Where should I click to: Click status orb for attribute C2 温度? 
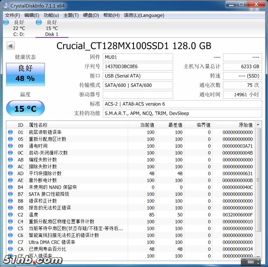[10, 215]
